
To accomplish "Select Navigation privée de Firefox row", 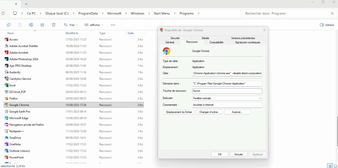I will coord(74,125).
